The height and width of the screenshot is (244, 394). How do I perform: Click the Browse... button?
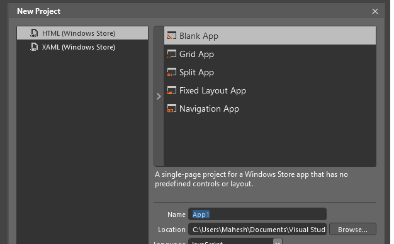click(x=352, y=229)
